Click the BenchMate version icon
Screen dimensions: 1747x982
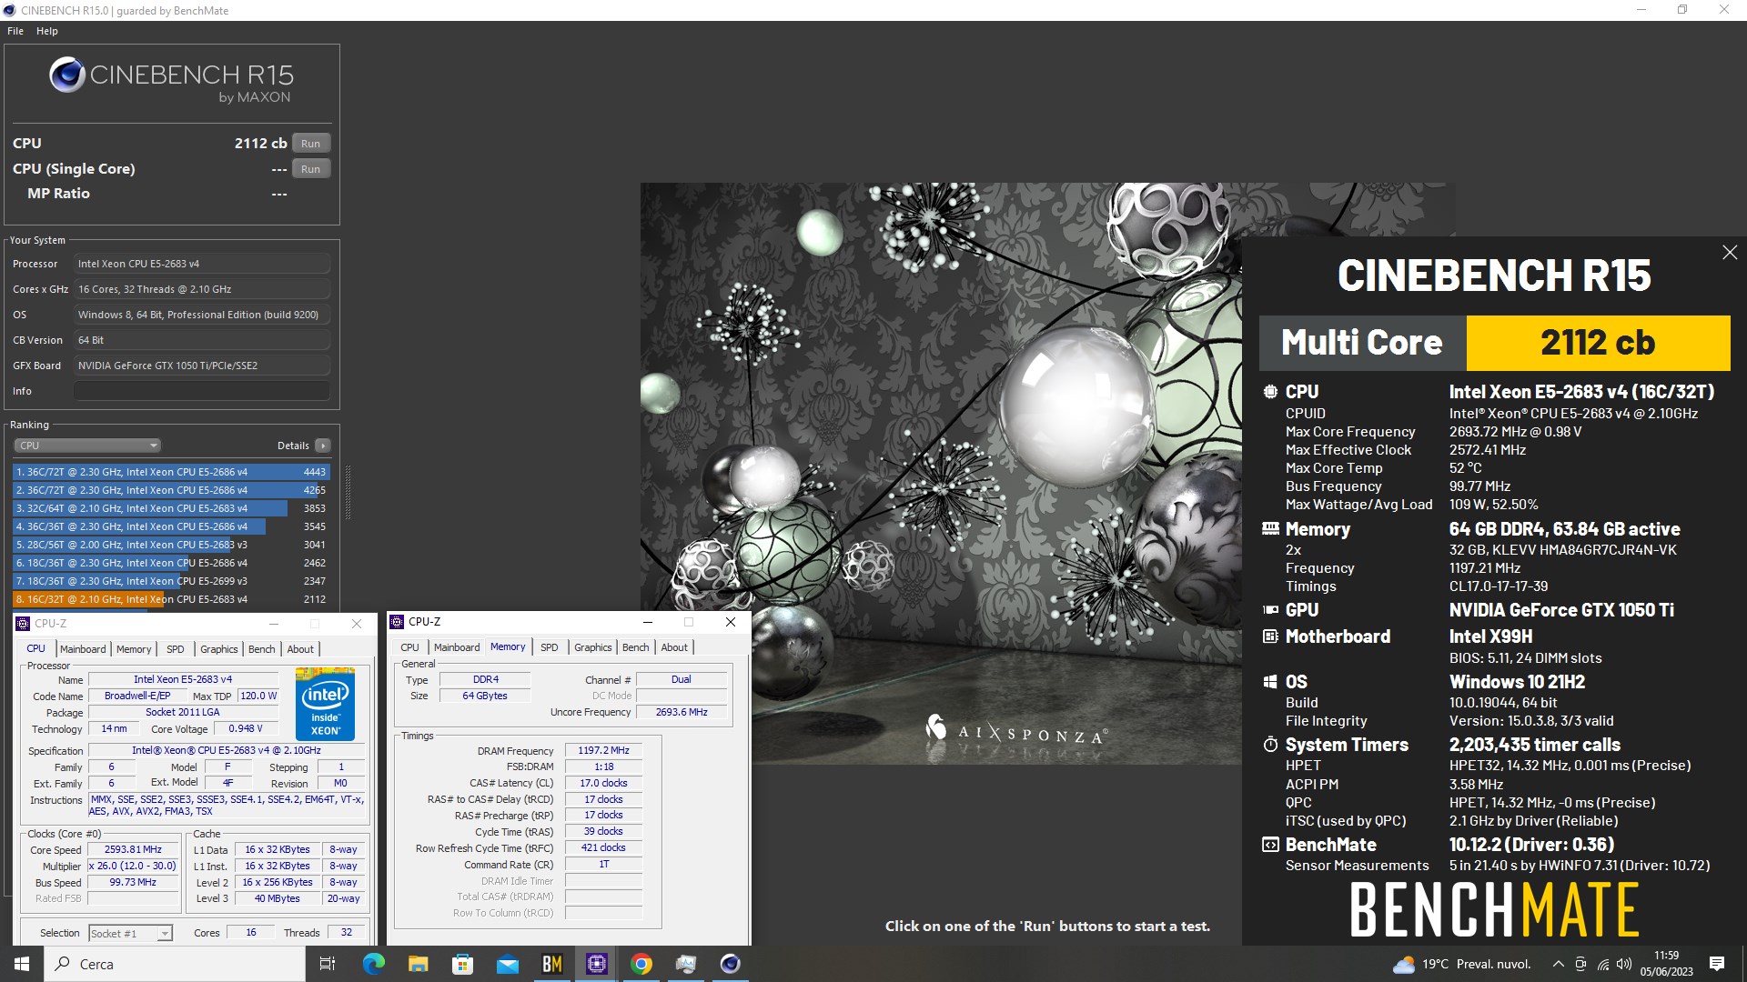coord(1270,845)
